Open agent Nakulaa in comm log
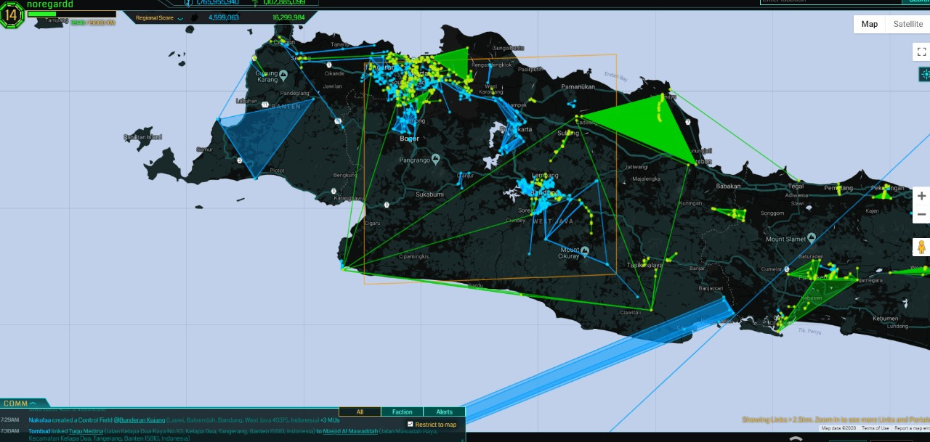930x442 pixels. [x=40, y=420]
